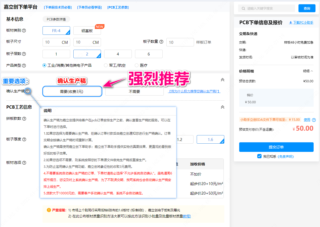Click the second 板子尺寸 CM input
Viewport: 320px width, 227px height.
pyautogui.click(x=87, y=42)
